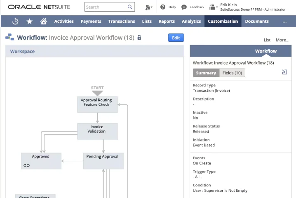The image size is (296, 198).
Task: Click the START marker in workspace
Action: click(x=97, y=91)
